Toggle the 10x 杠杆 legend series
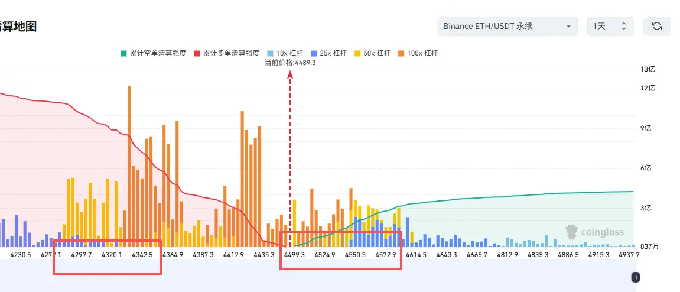 [285, 53]
